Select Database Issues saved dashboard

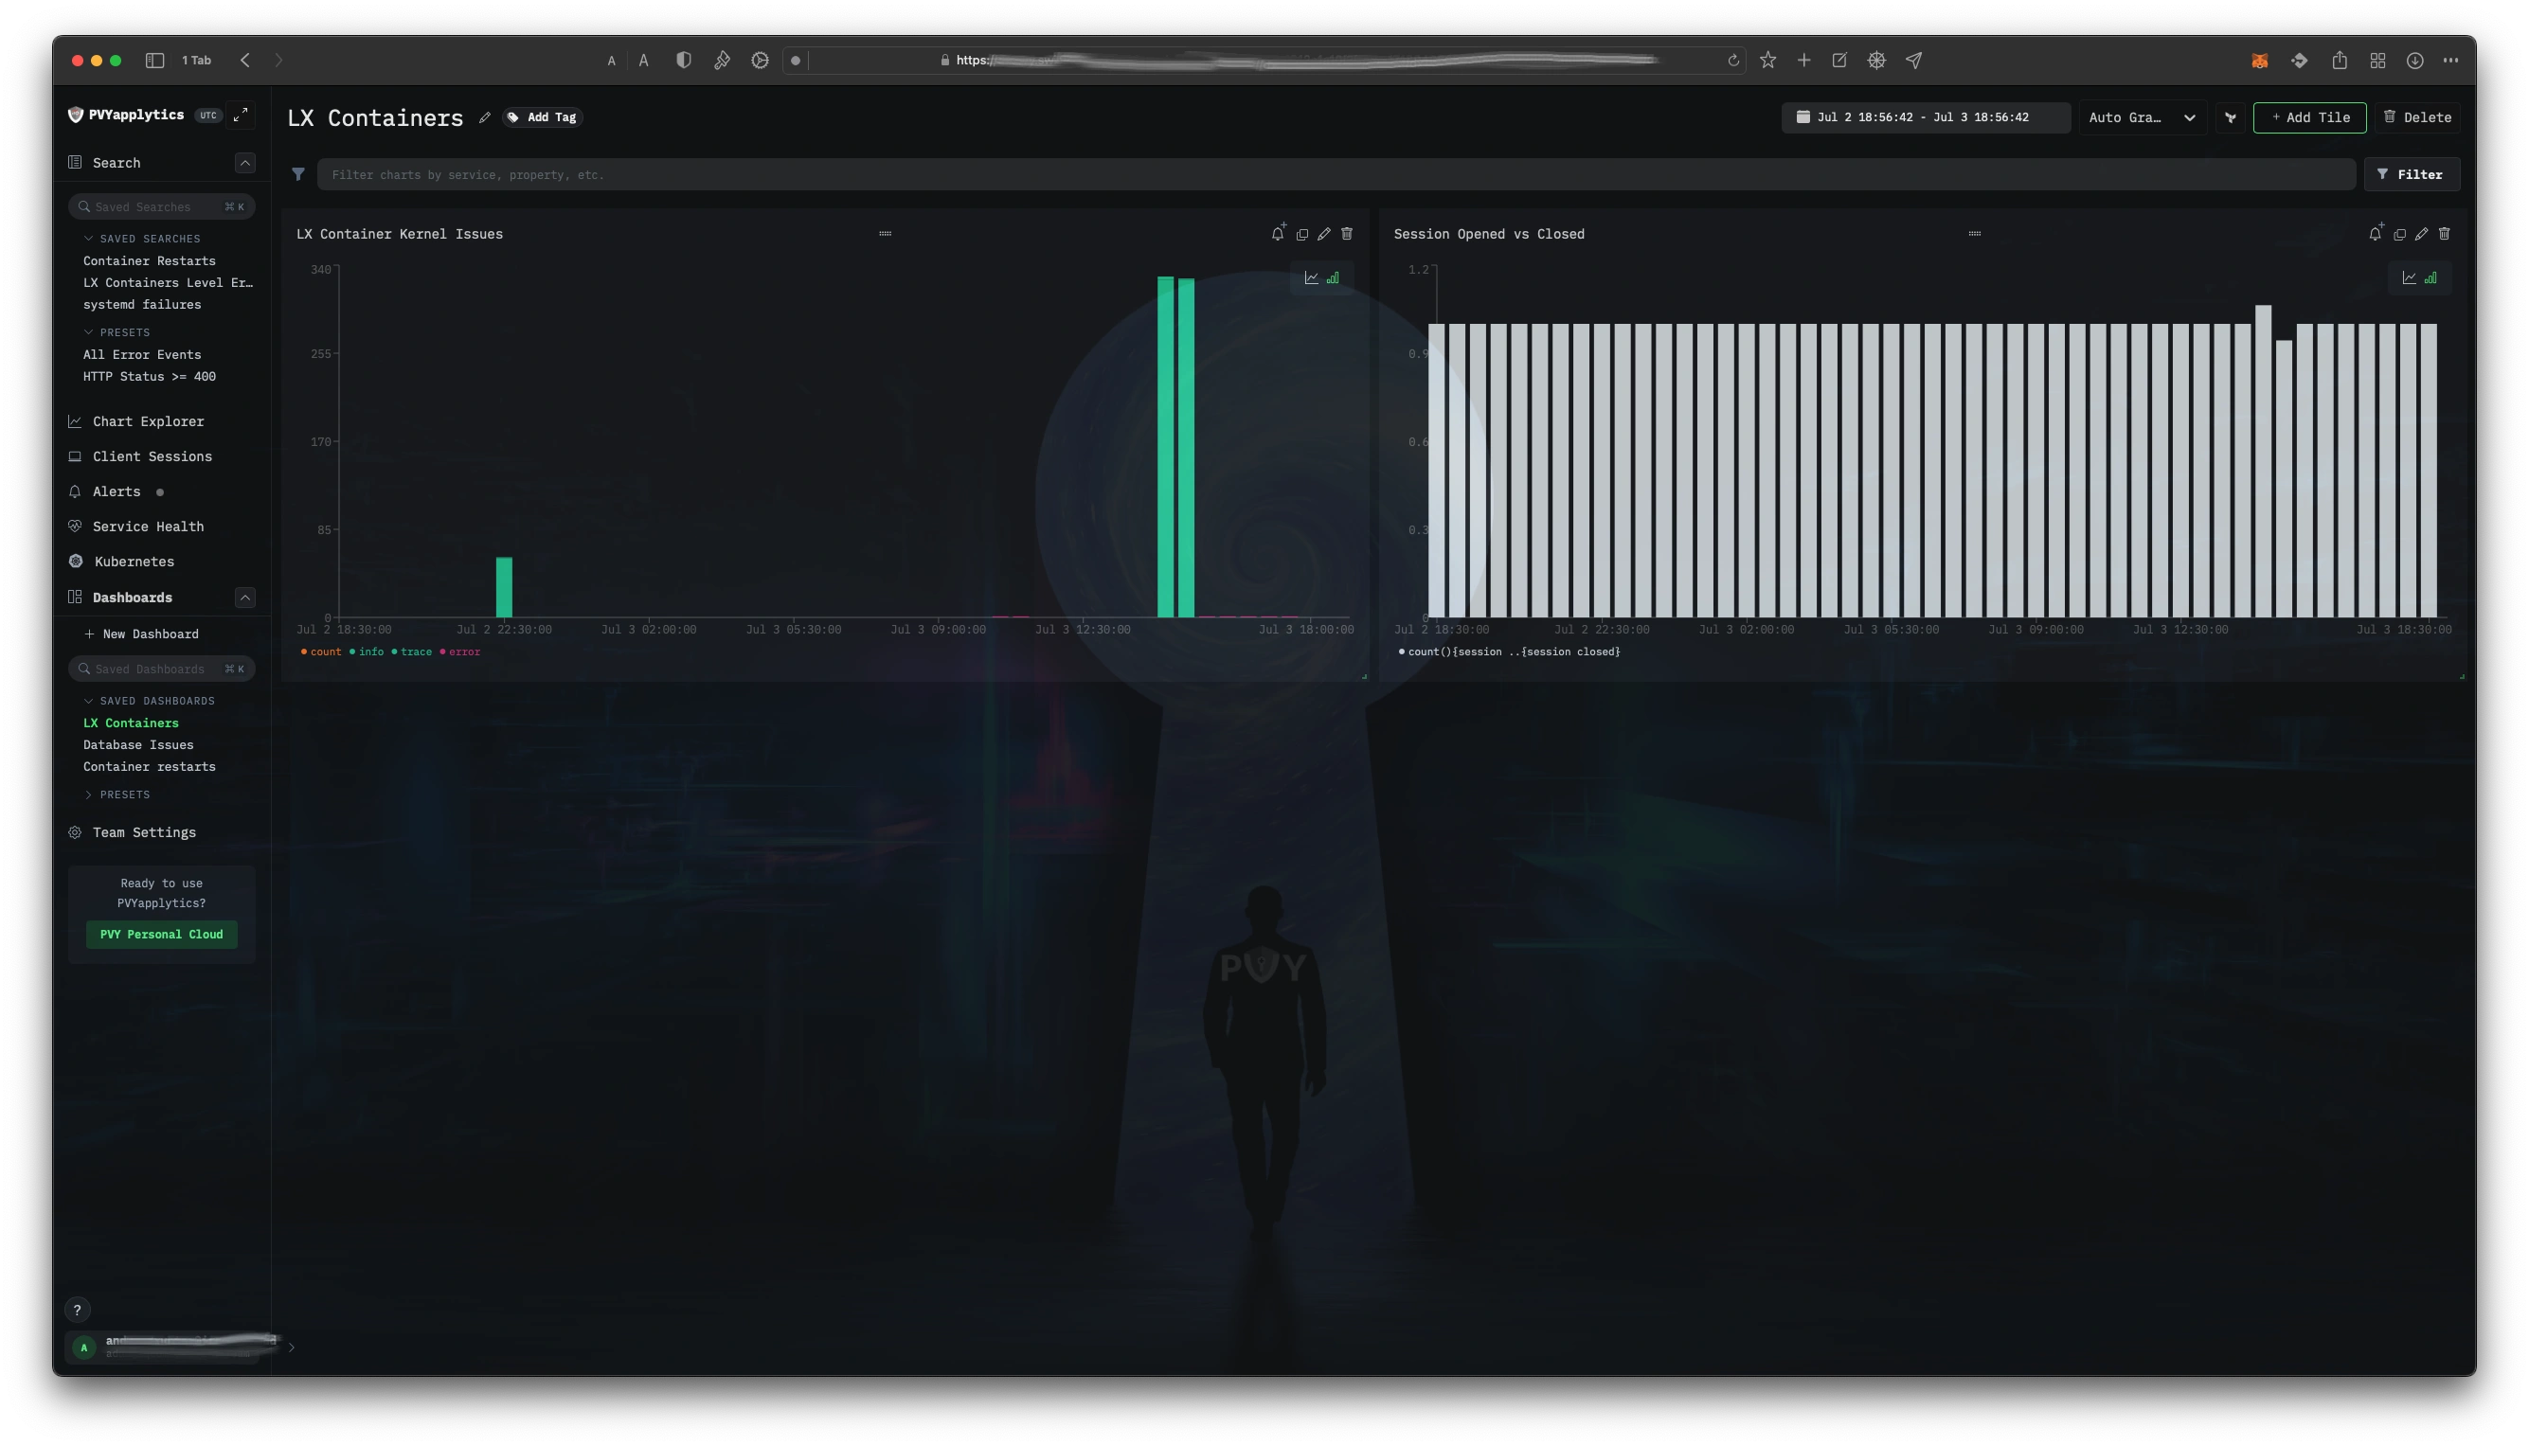(x=137, y=743)
